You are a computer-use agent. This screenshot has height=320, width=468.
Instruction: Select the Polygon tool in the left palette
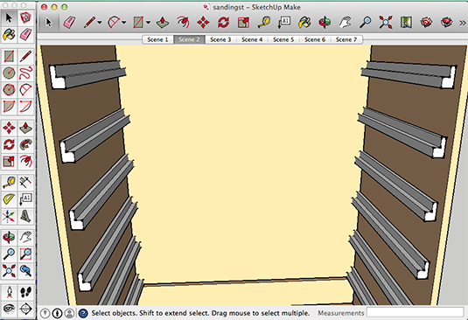coord(9,89)
